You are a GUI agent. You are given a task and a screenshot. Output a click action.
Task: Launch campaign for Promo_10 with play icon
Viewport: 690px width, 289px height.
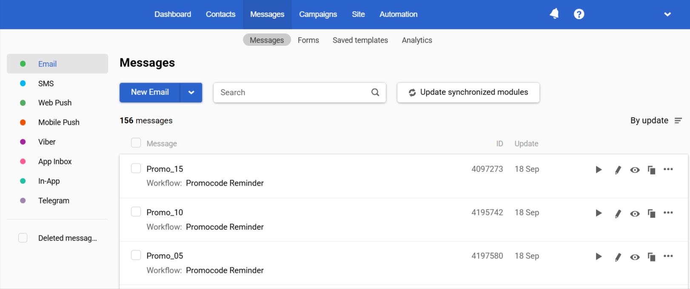599,213
